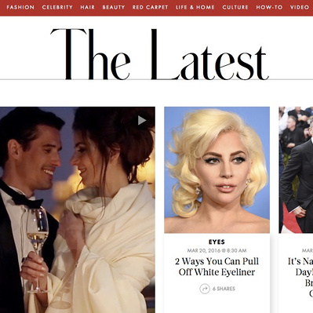This screenshot has height=313, width=313.
Task: Click the EYES category label
Action: [217, 242]
